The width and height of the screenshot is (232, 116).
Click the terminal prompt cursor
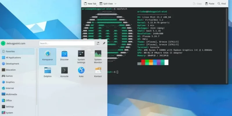tap(117, 72)
